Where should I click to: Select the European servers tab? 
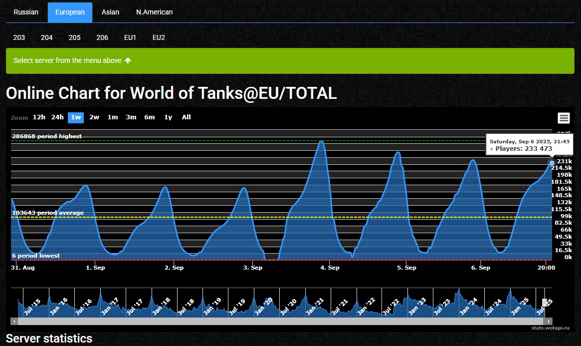pos(70,12)
